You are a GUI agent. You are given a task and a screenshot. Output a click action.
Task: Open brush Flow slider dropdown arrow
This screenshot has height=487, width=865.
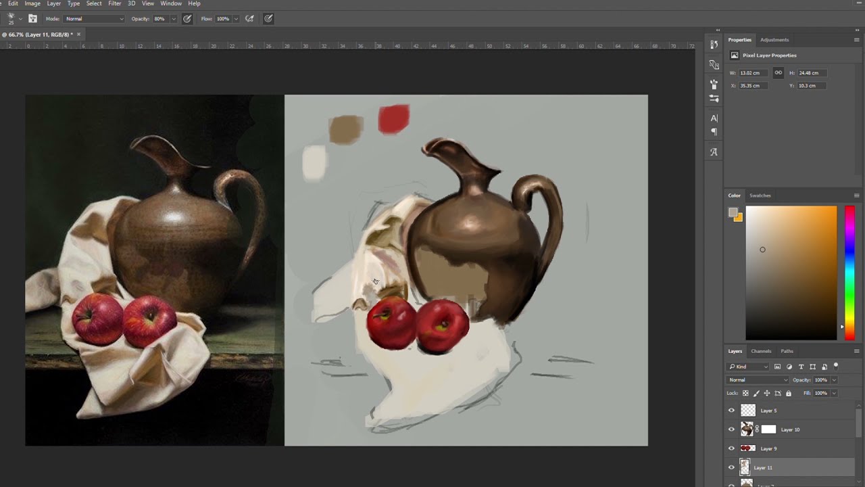[x=236, y=19]
